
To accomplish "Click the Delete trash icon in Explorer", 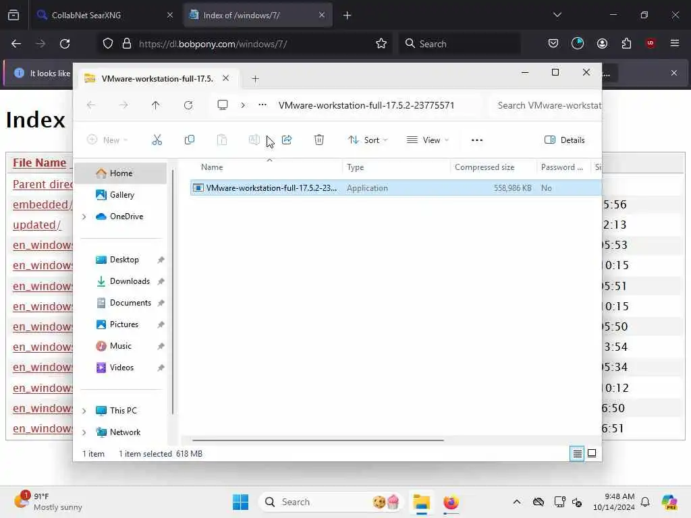I will tap(319, 140).
